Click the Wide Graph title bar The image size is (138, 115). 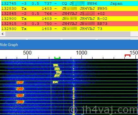69,45
